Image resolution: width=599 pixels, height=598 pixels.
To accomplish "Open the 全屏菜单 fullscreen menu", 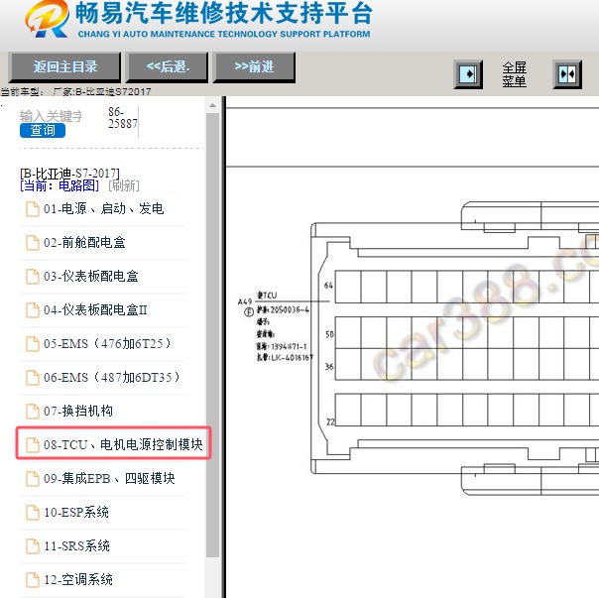I will (514, 74).
